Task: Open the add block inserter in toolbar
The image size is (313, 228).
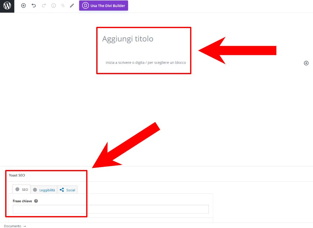Action: click(23, 5)
